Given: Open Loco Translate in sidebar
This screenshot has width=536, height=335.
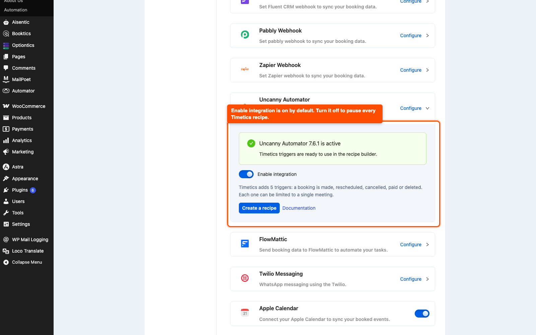Looking at the screenshot, I should point(27,251).
